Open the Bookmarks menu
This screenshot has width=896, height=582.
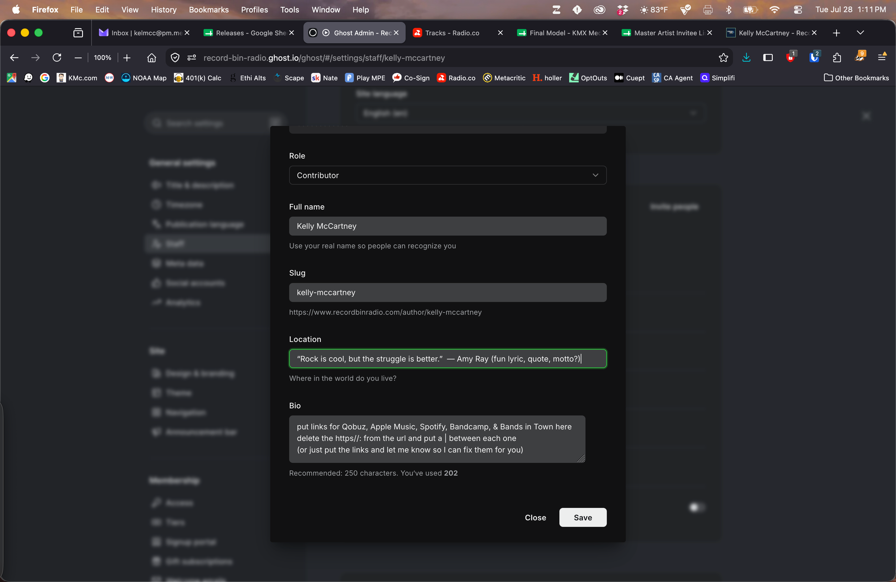click(209, 9)
